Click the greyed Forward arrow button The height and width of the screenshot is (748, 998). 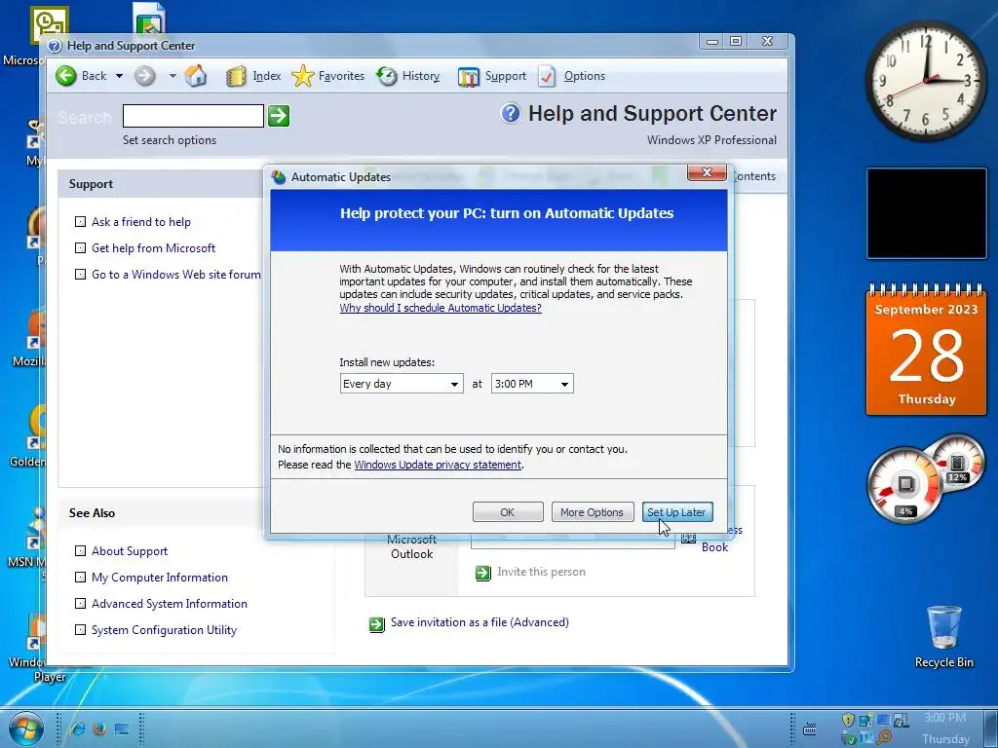pos(145,76)
